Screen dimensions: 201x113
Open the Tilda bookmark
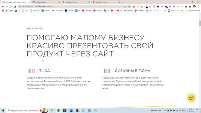point(25,11)
